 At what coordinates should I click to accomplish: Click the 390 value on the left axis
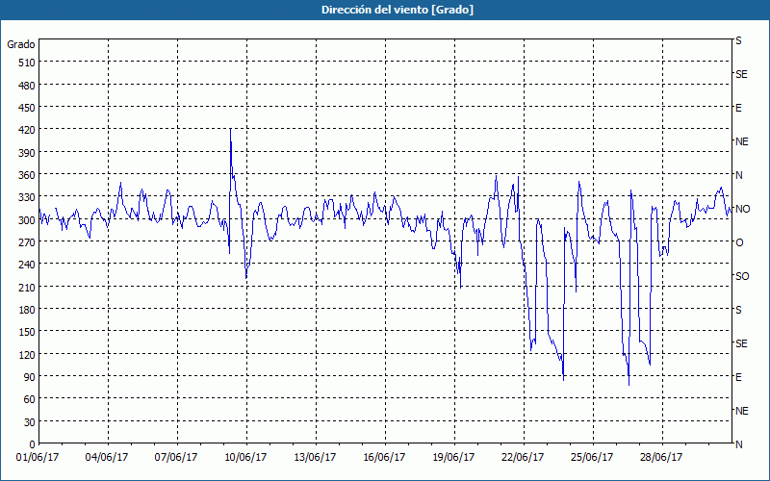tap(27, 153)
